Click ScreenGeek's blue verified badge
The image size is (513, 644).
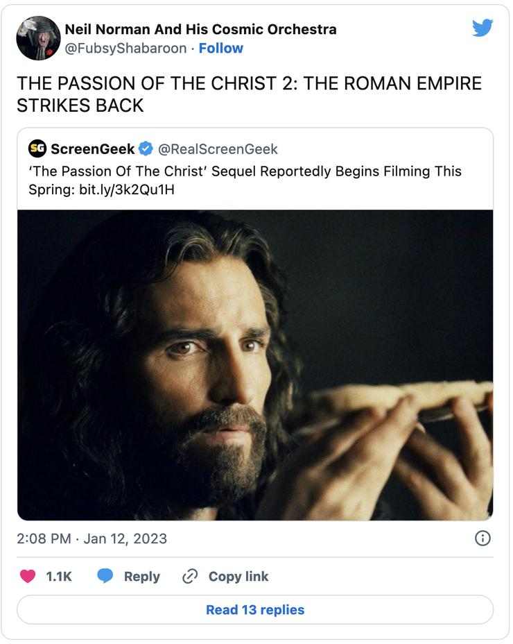[146, 149]
